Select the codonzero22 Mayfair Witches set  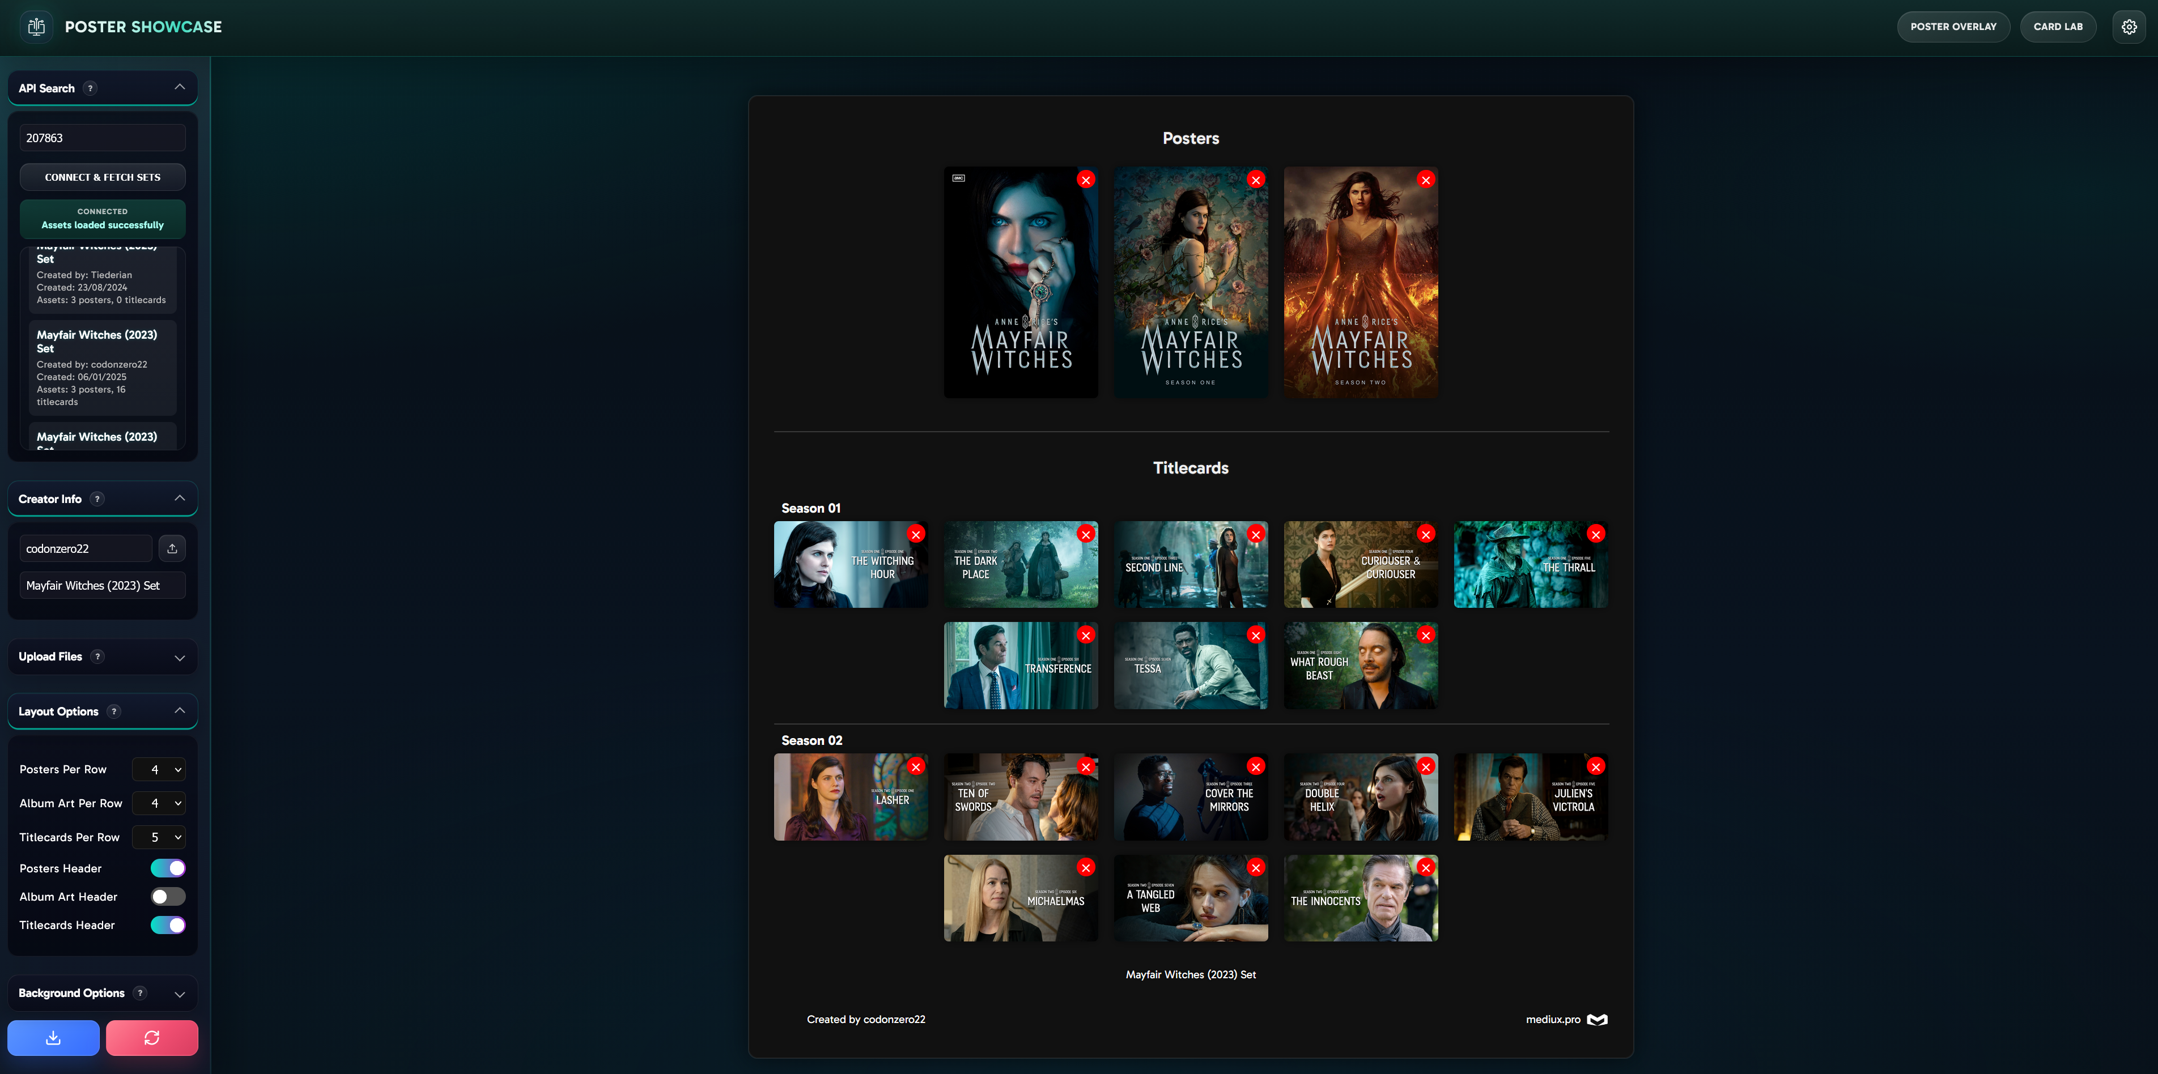click(x=102, y=368)
